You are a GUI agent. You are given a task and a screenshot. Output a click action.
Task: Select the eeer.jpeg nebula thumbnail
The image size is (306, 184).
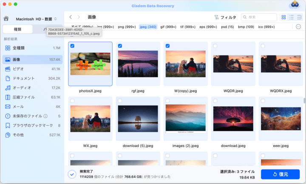[x=280, y=119]
